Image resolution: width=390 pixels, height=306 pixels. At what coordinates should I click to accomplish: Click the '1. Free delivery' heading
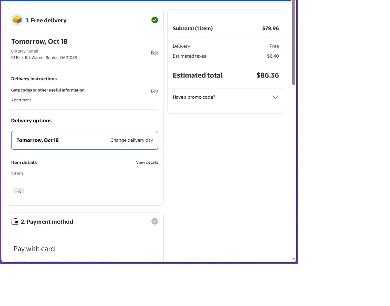pos(46,20)
